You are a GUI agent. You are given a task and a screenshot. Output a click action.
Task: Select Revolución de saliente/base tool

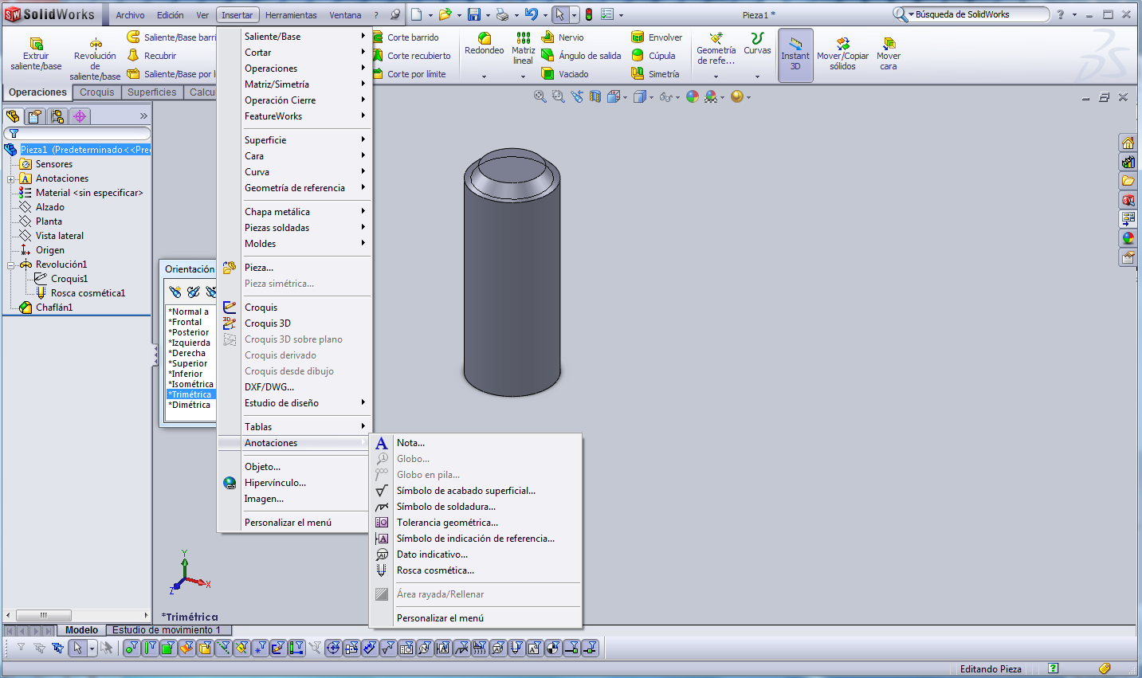click(95, 60)
